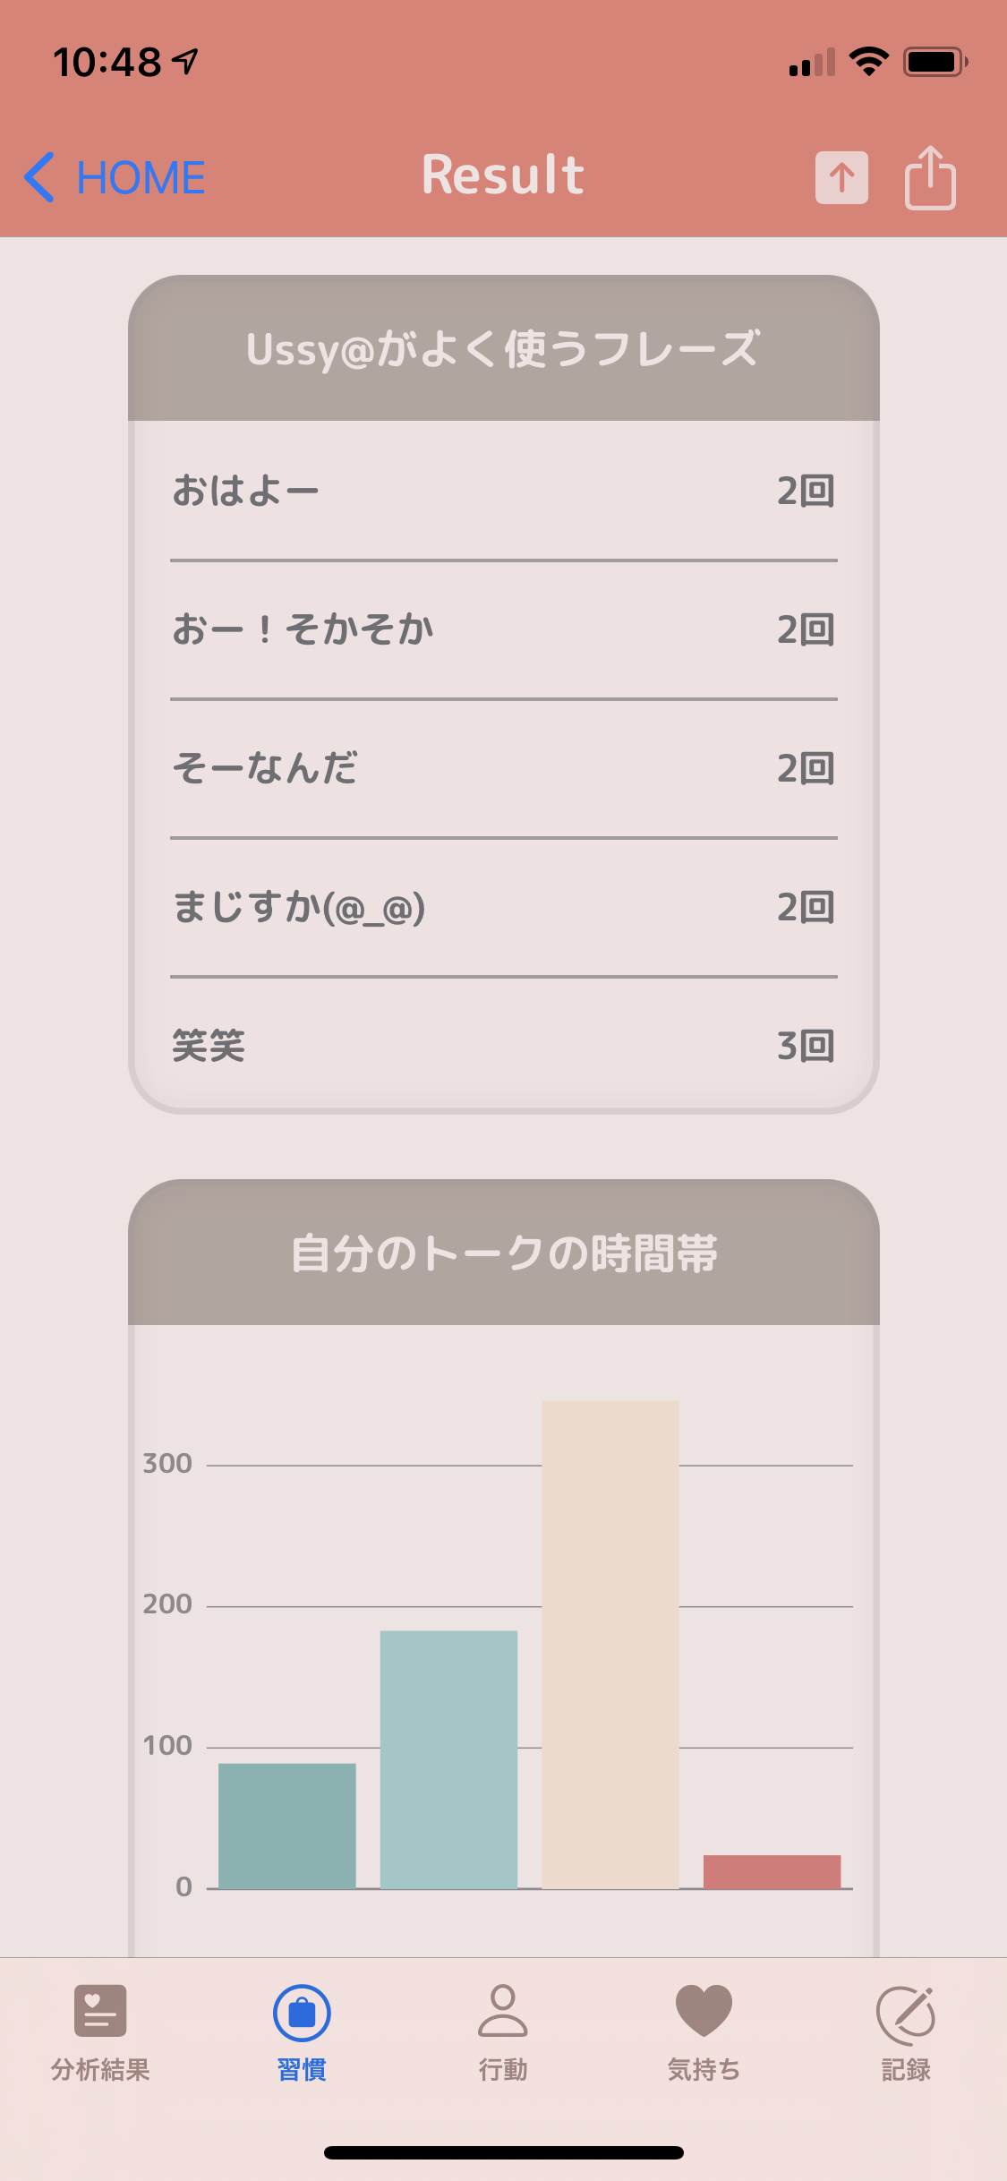Open the 分析結果 tab icon

coord(100,2011)
